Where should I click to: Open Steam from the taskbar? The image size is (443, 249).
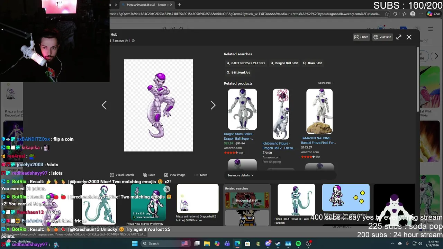278,243
